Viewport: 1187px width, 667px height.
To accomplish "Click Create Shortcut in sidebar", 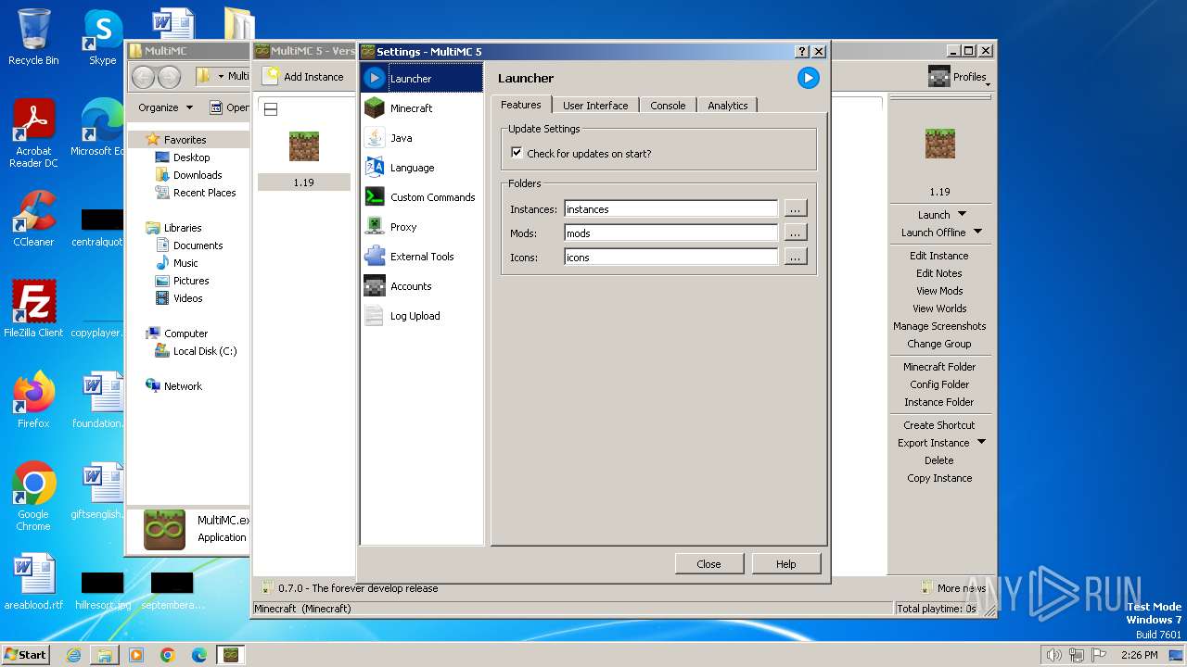I will click(x=938, y=425).
